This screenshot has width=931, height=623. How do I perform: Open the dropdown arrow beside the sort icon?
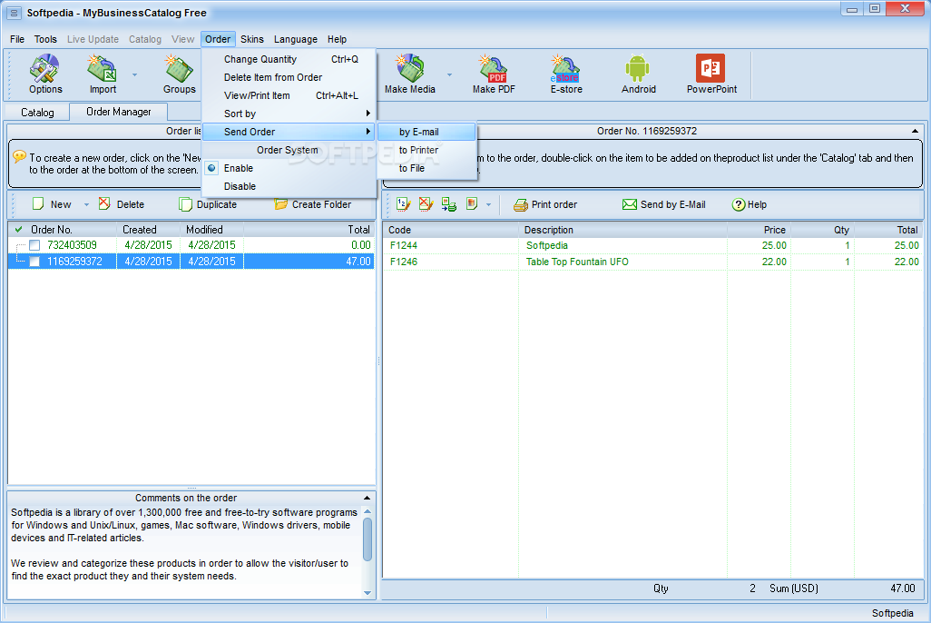coord(489,204)
